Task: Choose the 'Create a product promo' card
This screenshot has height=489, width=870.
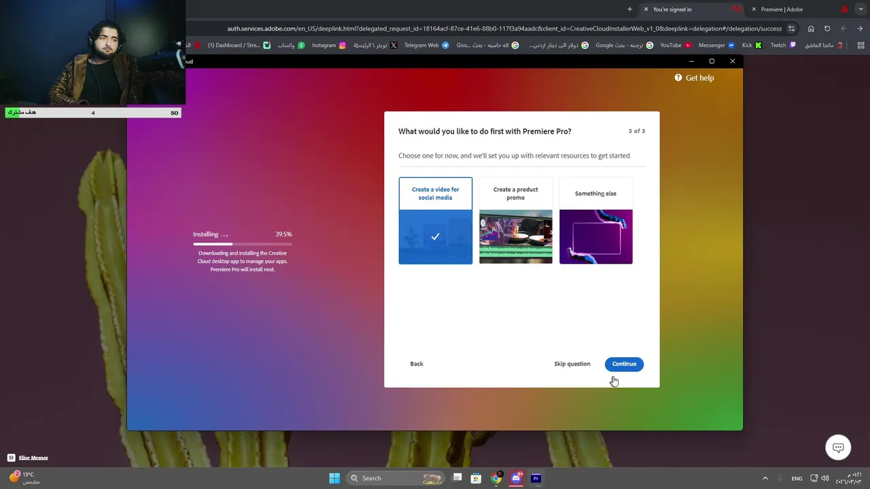Action: [x=515, y=221]
